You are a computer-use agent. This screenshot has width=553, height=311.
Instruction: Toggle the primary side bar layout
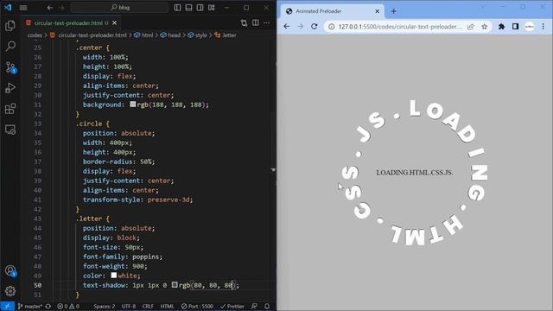click(x=177, y=8)
